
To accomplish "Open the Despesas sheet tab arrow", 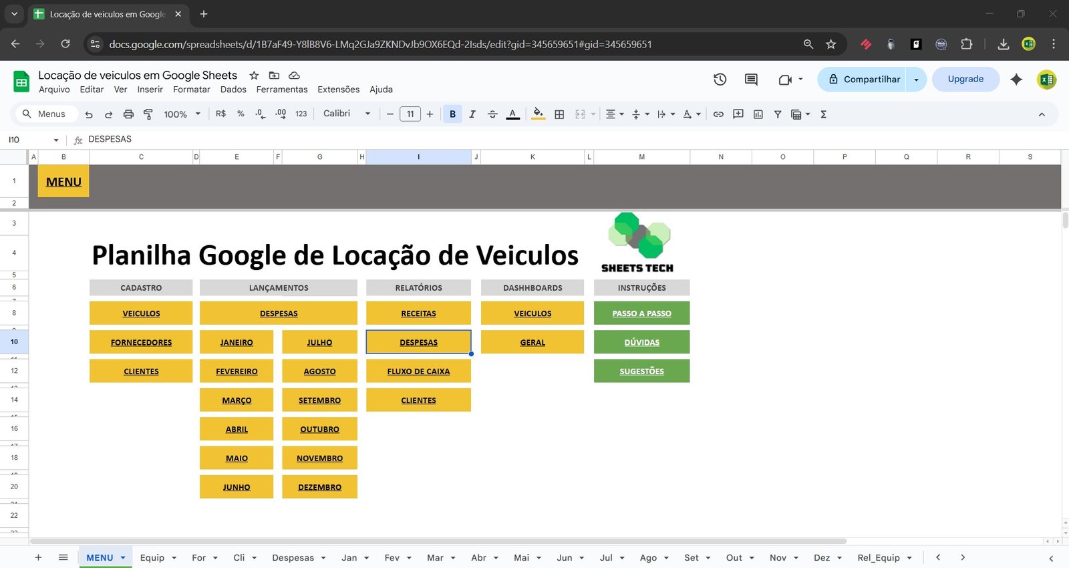I will pyautogui.click(x=323, y=558).
